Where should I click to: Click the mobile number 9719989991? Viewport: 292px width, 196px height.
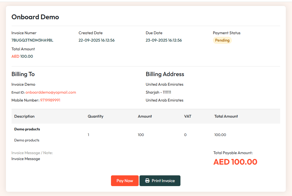click(50, 100)
